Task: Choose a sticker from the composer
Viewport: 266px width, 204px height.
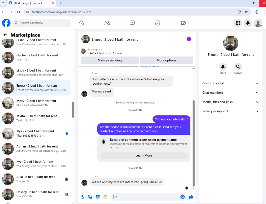Action: click(x=98, y=197)
